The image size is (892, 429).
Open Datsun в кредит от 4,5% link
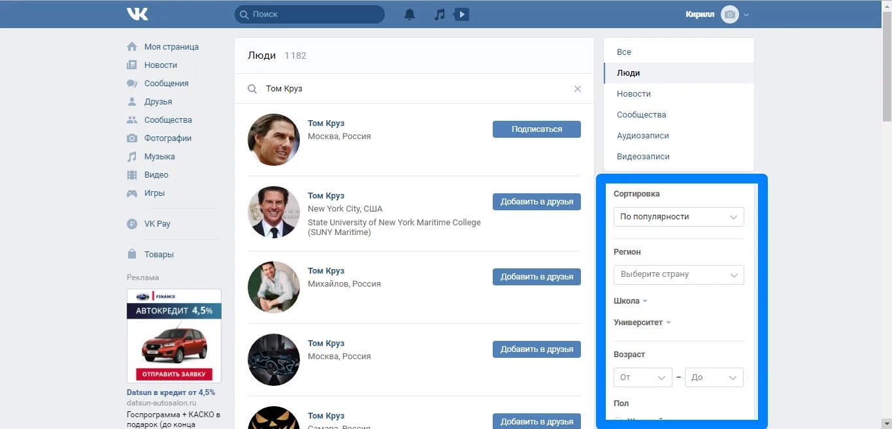tap(171, 392)
